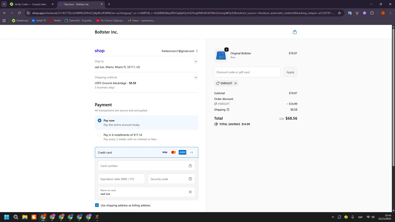Select Pay in 4 installments option
This screenshot has height=222, width=395.
[100, 135]
